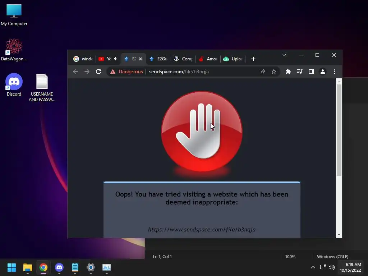The width and height of the screenshot is (368, 276).
Task: Go forward in browser history
Action: point(87,72)
